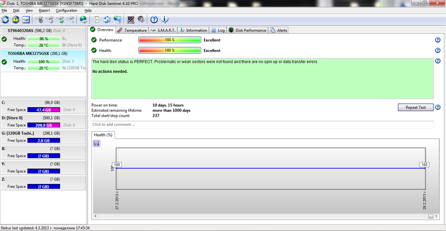The height and width of the screenshot is (231, 446).
Task: Open the Configuration menu
Action: (x=67, y=10)
